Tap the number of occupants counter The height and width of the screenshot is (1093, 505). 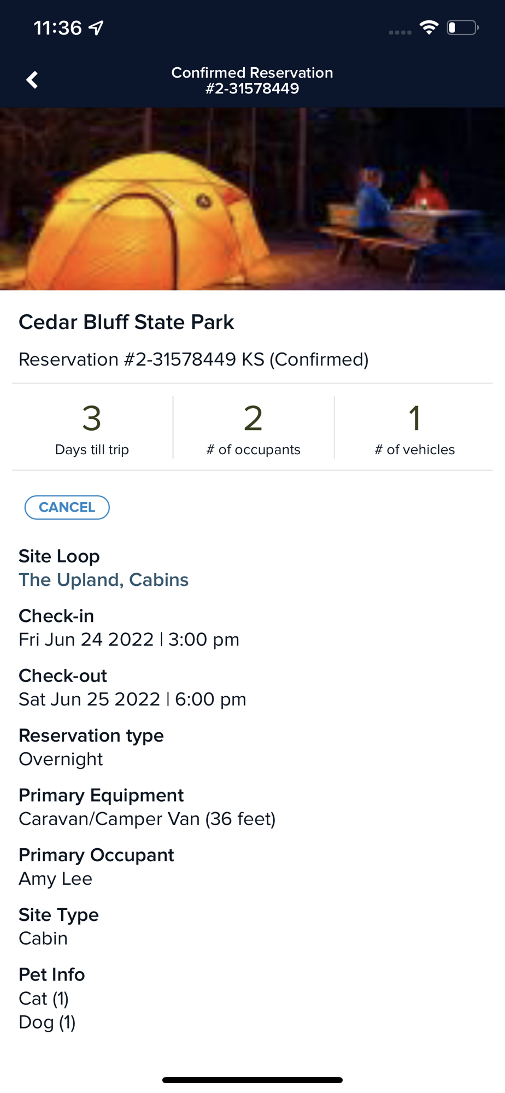tap(253, 429)
